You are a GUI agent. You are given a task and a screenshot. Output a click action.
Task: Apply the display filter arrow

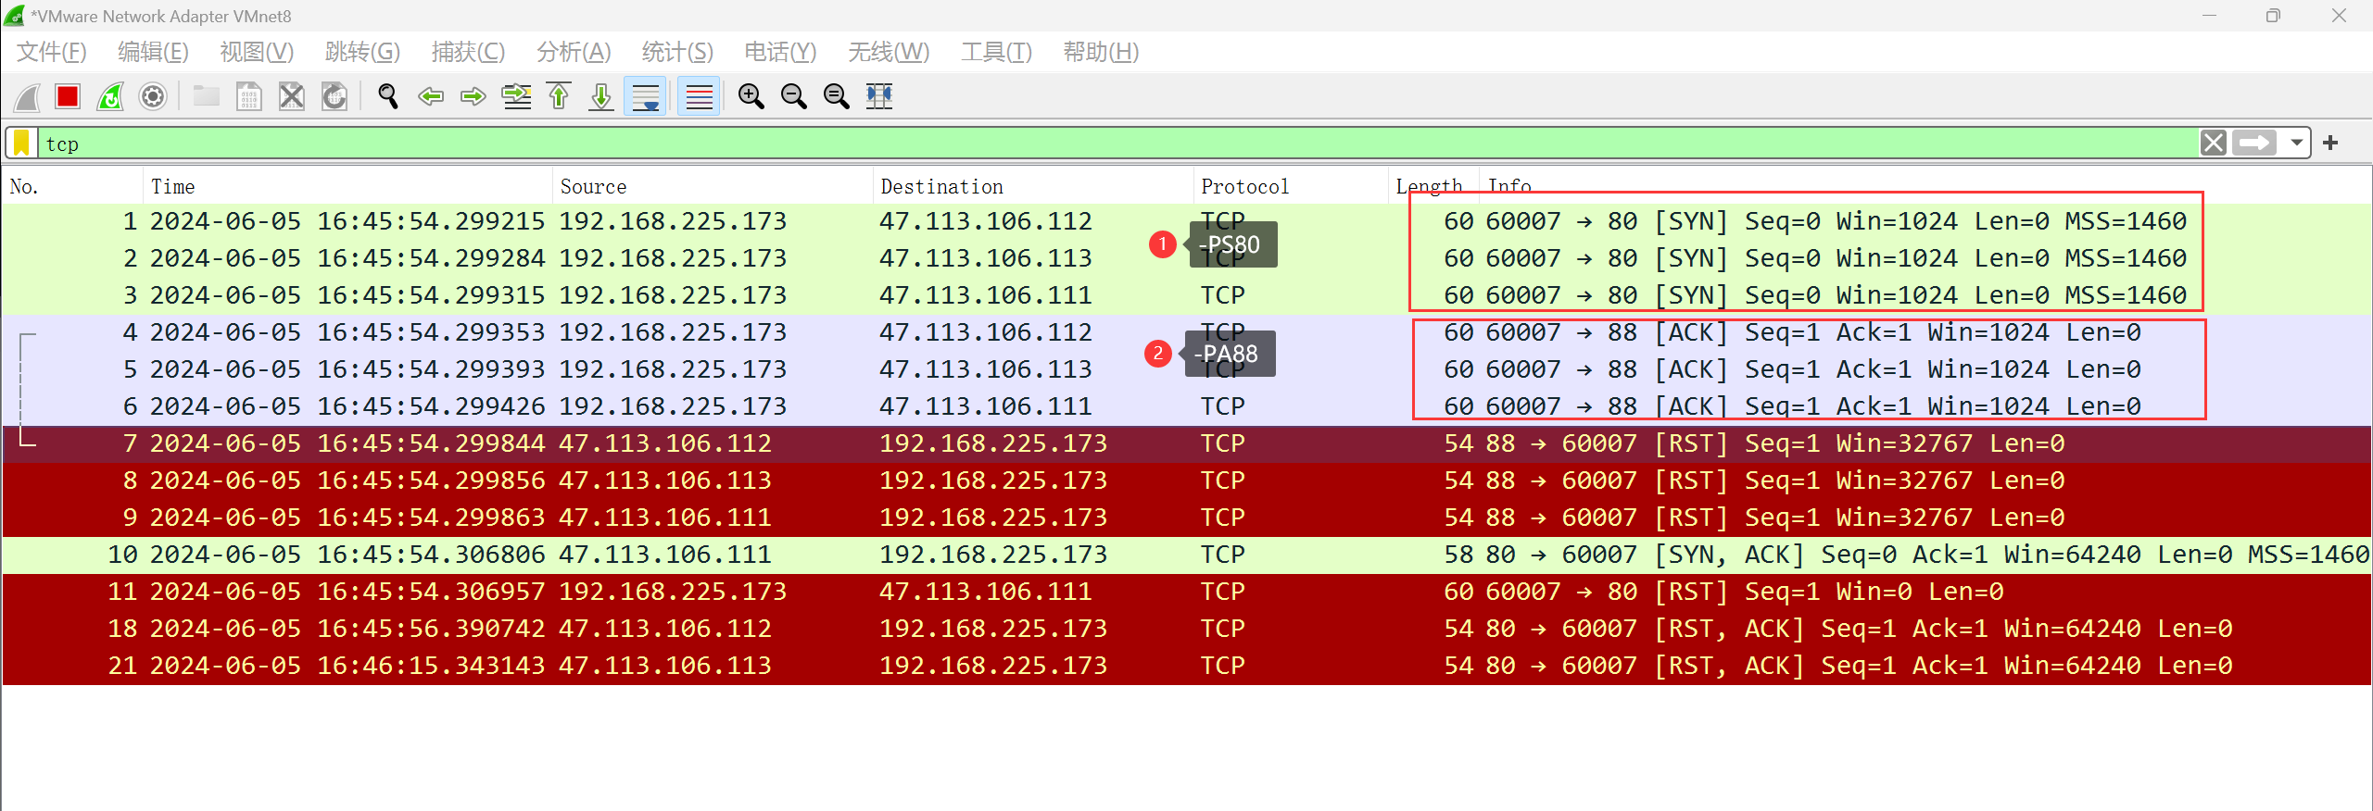[x=2254, y=143]
